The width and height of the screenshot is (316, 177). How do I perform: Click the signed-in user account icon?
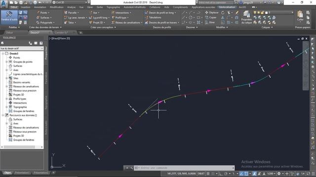pos(241,2)
